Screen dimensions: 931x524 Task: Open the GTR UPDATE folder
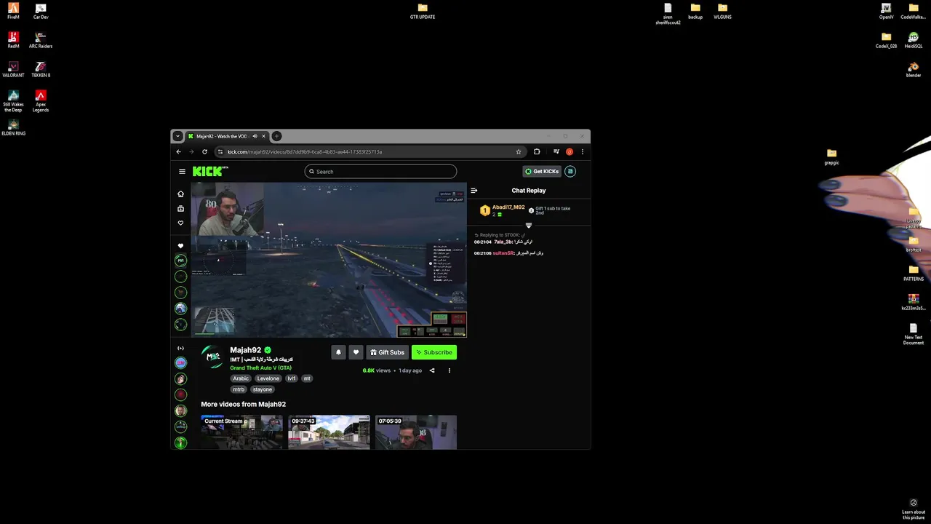click(x=423, y=12)
